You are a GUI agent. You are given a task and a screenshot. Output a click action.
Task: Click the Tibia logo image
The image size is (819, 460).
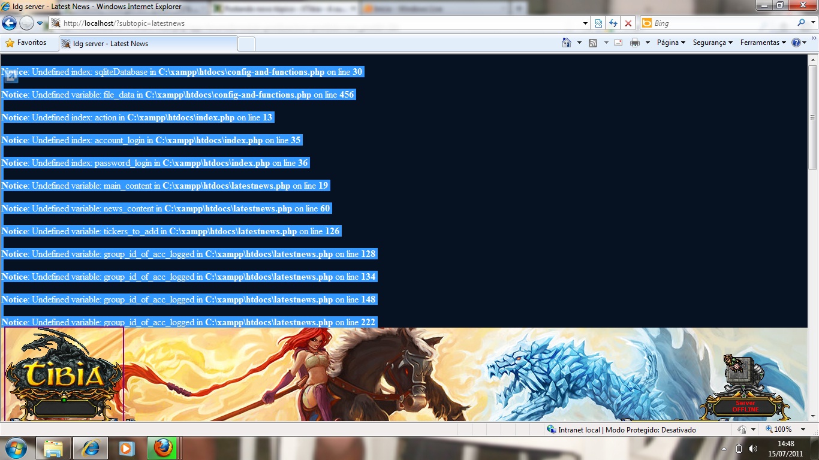point(64,374)
